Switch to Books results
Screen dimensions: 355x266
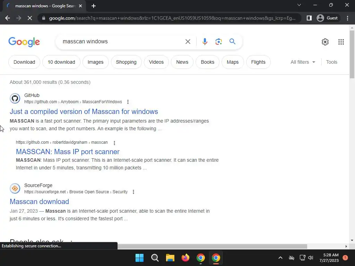[207, 62]
